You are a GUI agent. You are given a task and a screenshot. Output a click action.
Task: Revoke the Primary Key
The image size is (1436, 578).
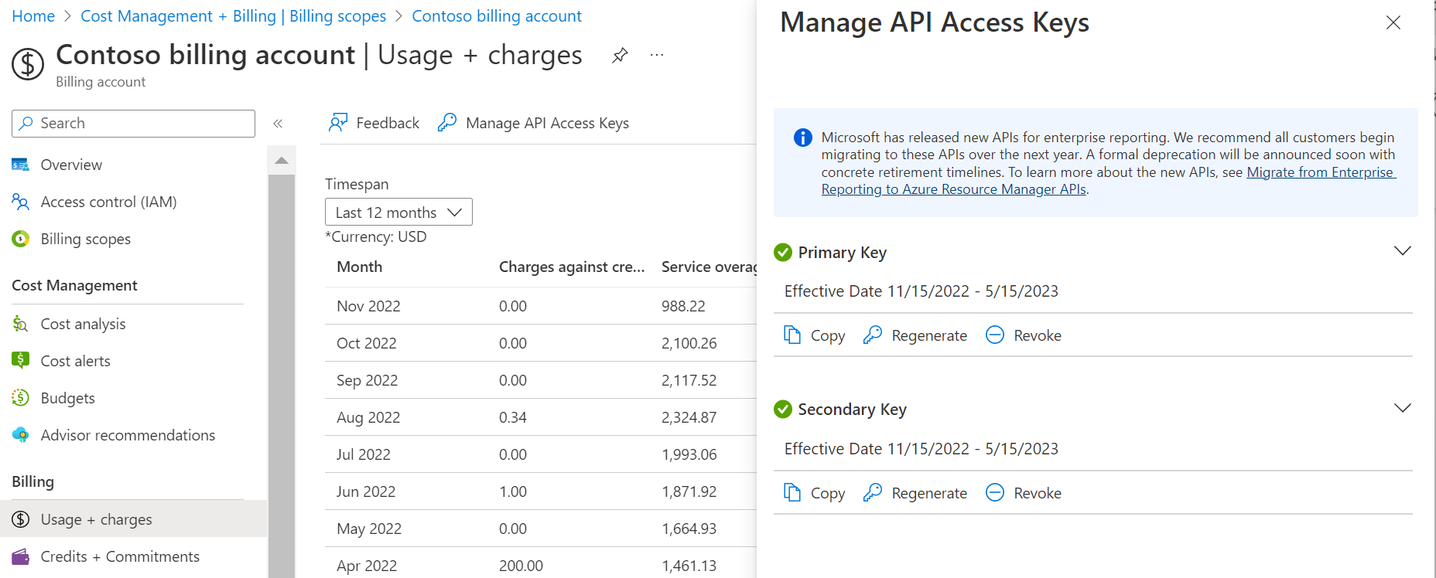[1023, 335]
